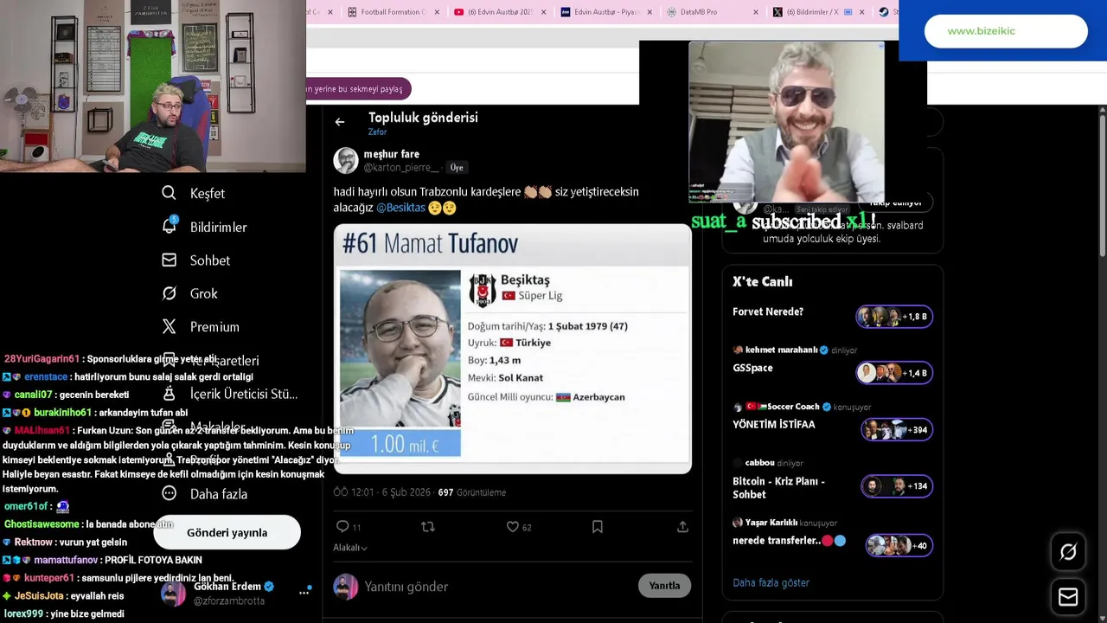Switch to Football Formation browser tab

tap(394, 12)
